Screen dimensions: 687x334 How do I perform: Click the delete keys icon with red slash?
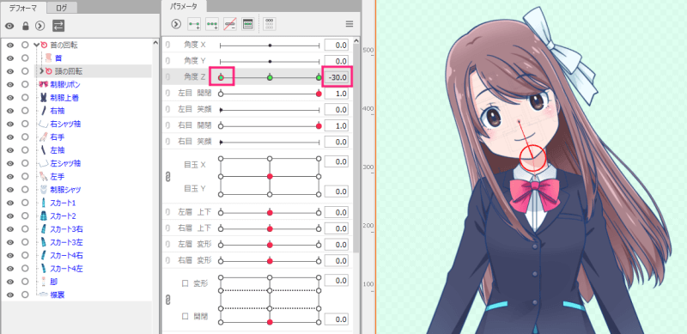(230, 24)
